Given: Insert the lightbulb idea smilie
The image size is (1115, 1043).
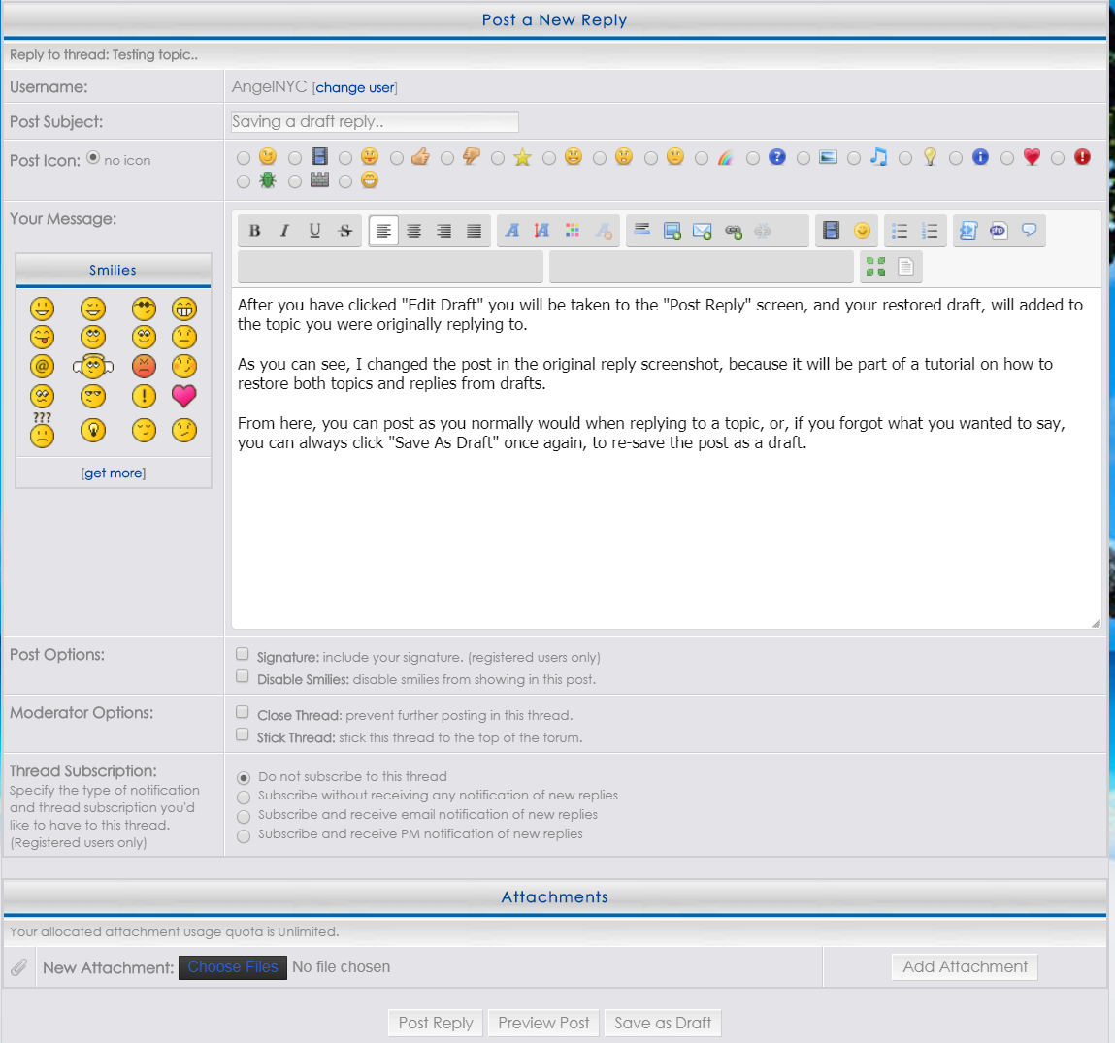Looking at the screenshot, I should tap(93, 430).
